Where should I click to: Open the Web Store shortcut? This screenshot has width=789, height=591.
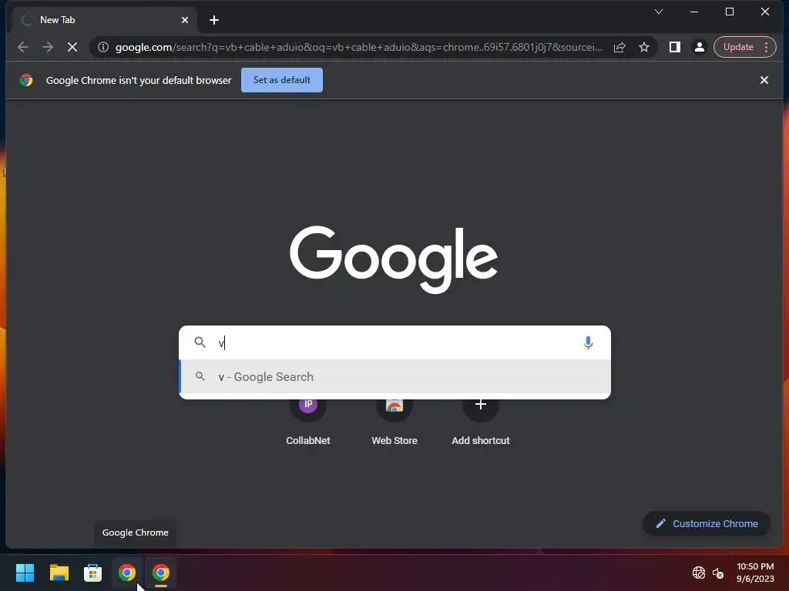(x=394, y=421)
